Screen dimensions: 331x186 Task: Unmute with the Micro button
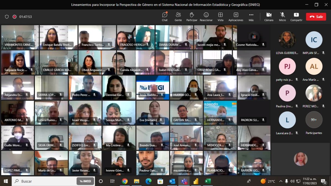pos(282,17)
